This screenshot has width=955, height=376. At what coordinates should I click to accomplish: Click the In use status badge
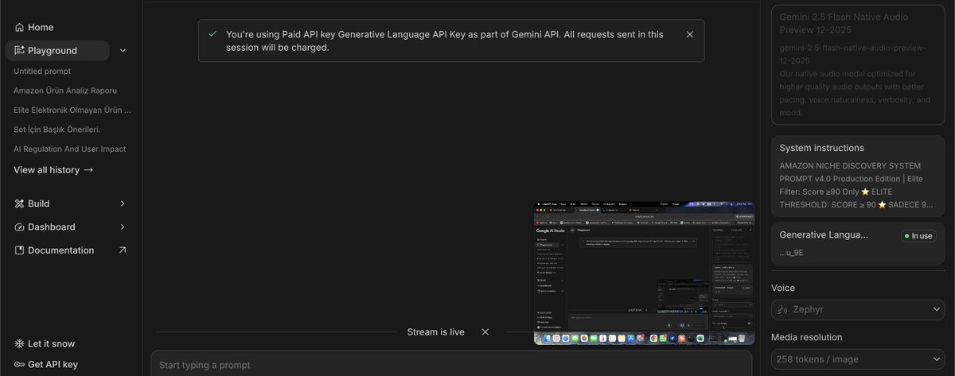tap(918, 235)
